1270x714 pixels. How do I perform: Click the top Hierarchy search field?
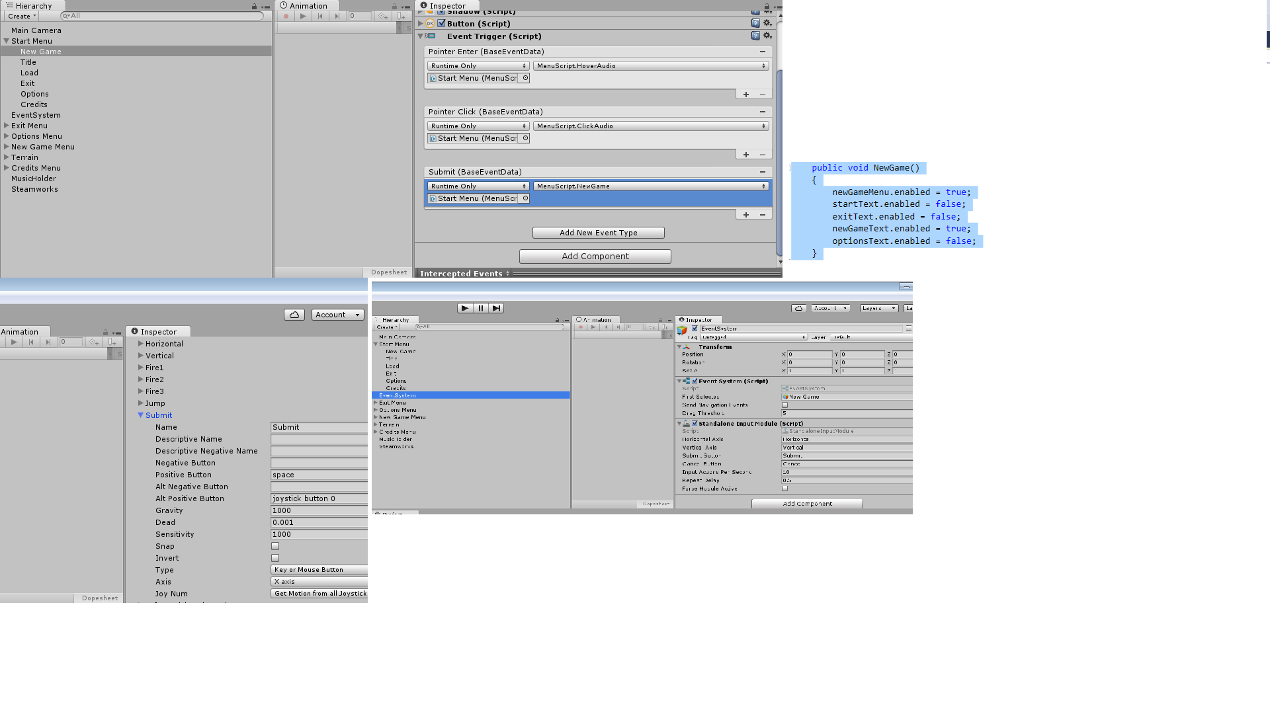[x=162, y=16]
